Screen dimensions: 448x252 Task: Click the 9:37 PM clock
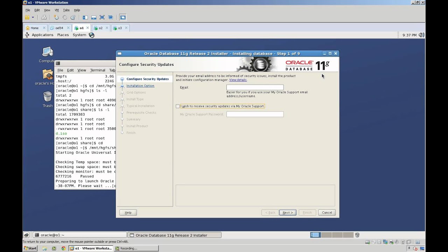[409, 35]
